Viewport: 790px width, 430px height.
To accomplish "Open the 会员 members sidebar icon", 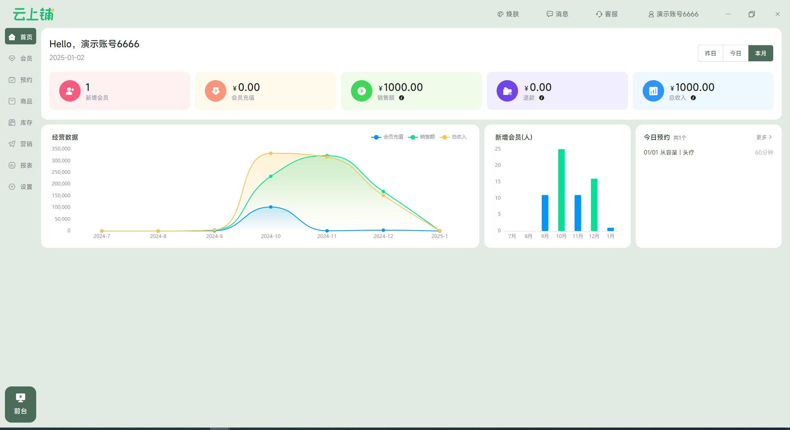I will 12,58.
